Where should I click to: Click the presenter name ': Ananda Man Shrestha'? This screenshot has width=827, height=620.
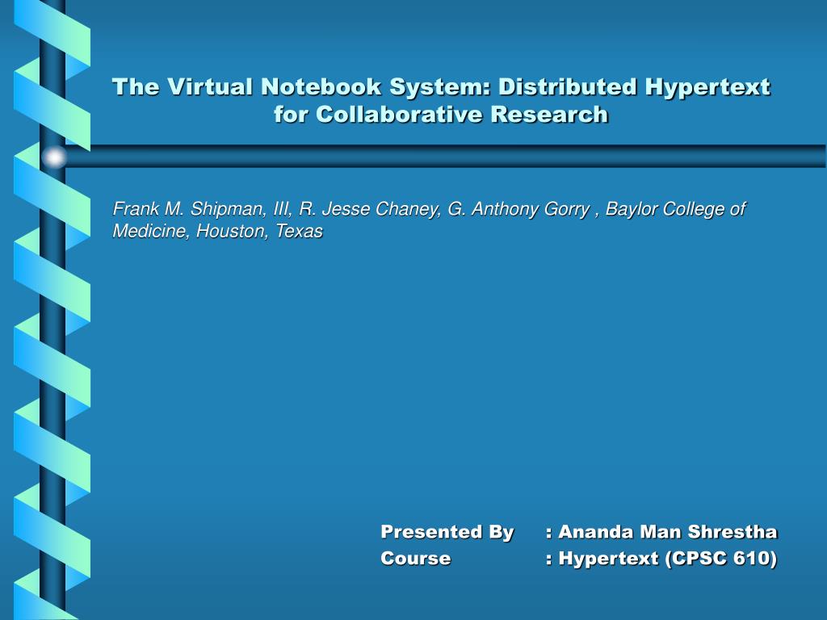coord(661,531)
